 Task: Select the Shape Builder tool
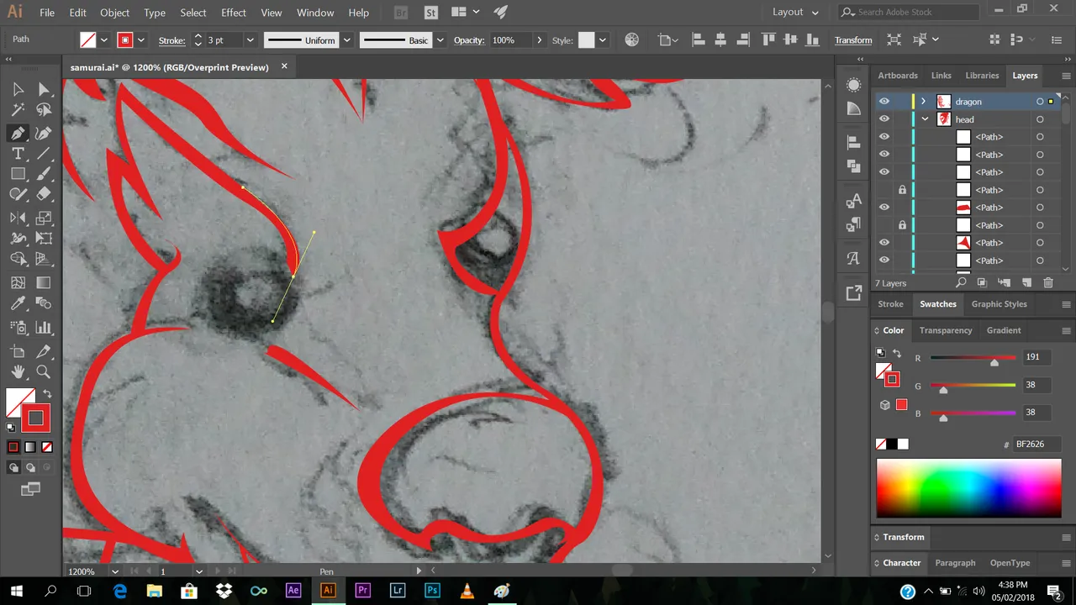pos(18,260)
